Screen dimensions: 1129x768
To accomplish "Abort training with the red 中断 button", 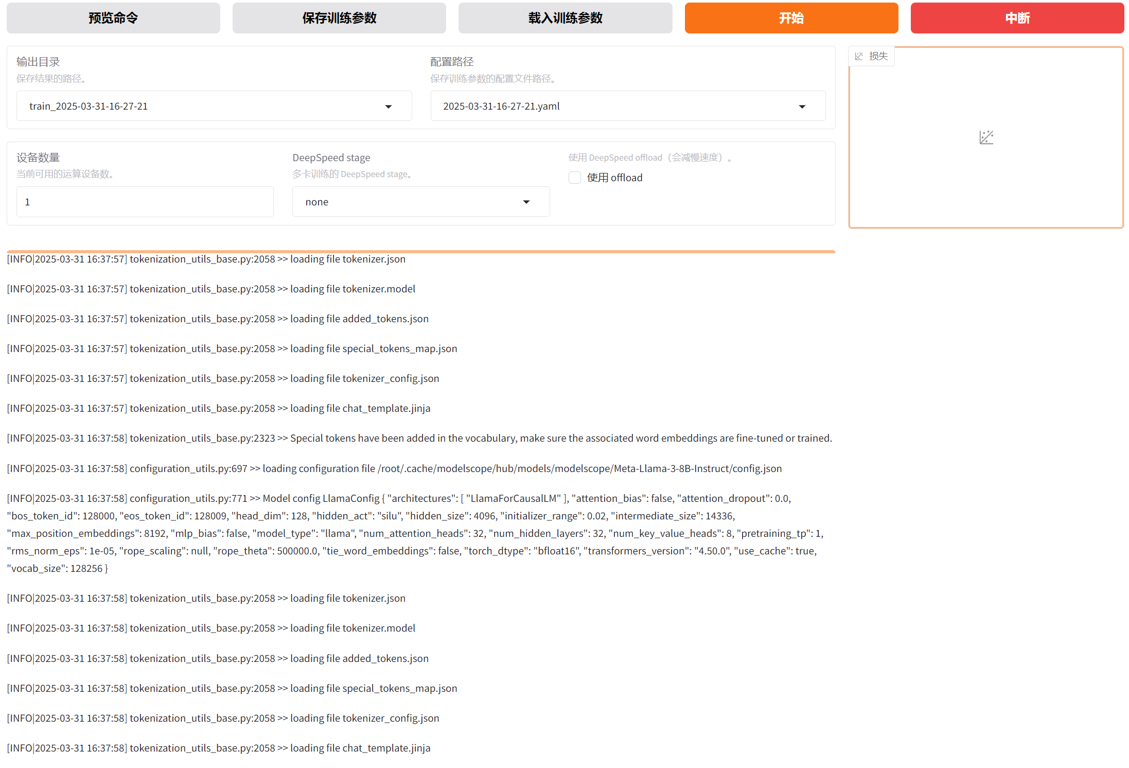I will coord(1017,18).
